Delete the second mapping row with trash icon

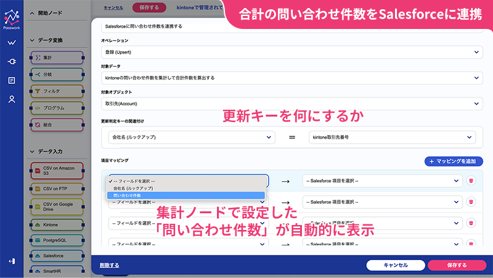[471, 202]
